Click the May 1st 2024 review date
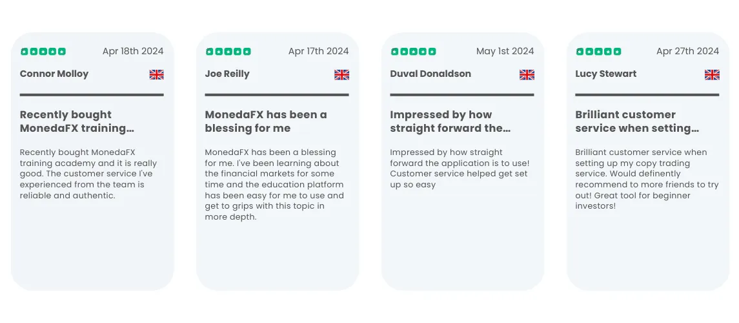The height and width of the screenshot is (323, 739). (x=505, y=51)
